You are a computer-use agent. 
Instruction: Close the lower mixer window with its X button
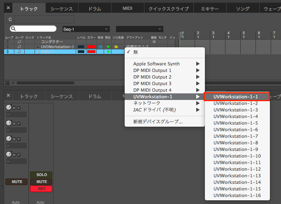8,95
